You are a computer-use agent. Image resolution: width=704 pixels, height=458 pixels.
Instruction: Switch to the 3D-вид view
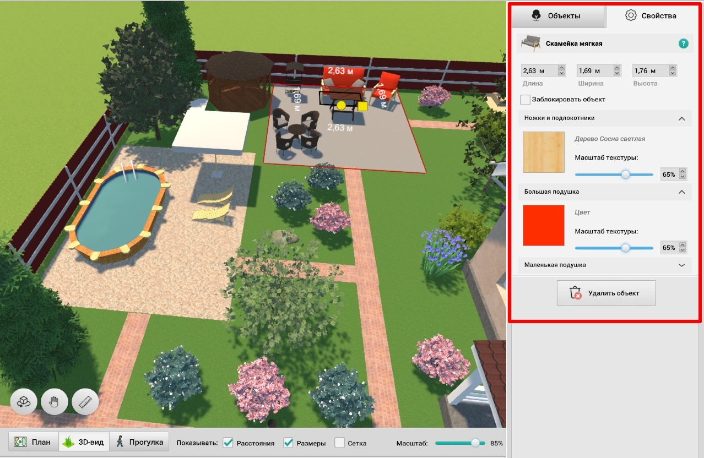[84, 442]
